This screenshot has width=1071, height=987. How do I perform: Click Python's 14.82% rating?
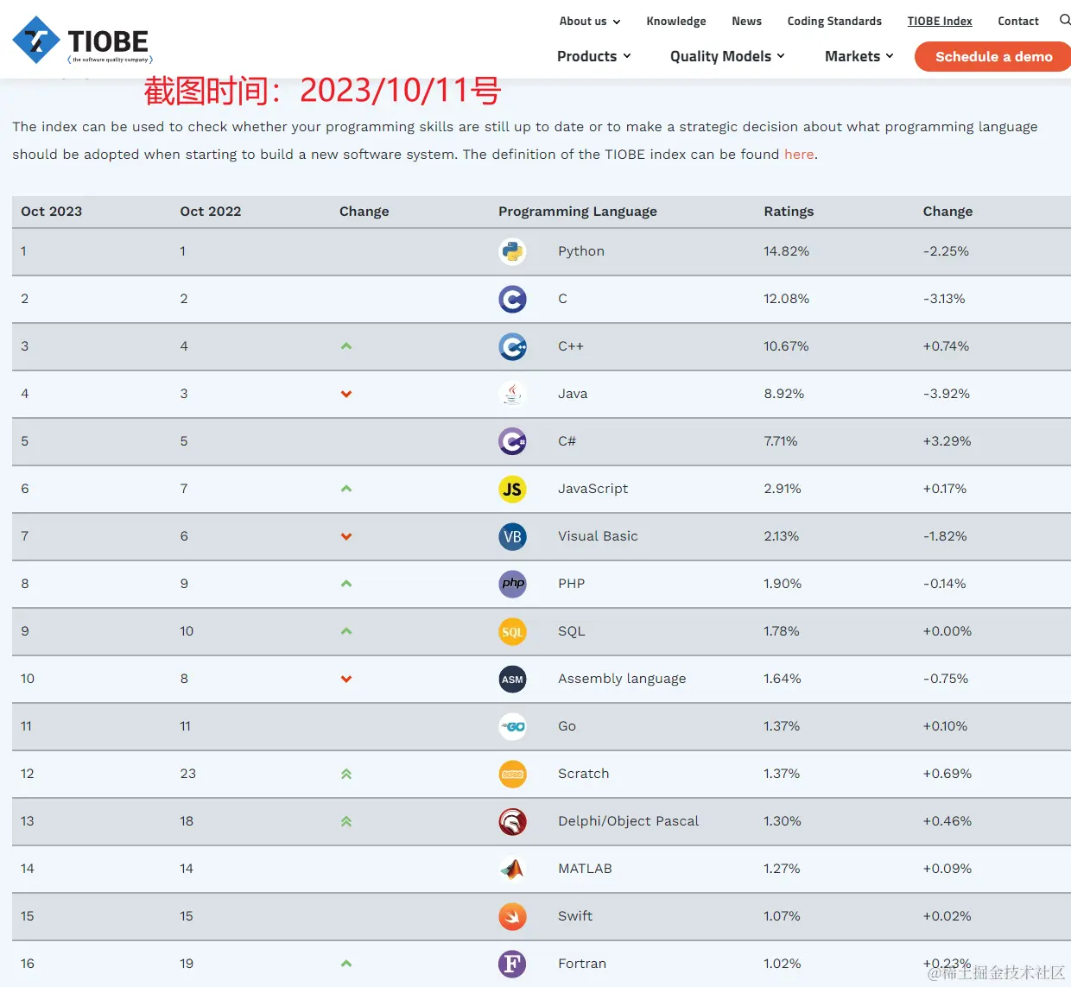pos(786,251)
